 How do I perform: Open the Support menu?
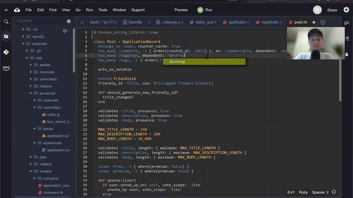click(138, 10)
